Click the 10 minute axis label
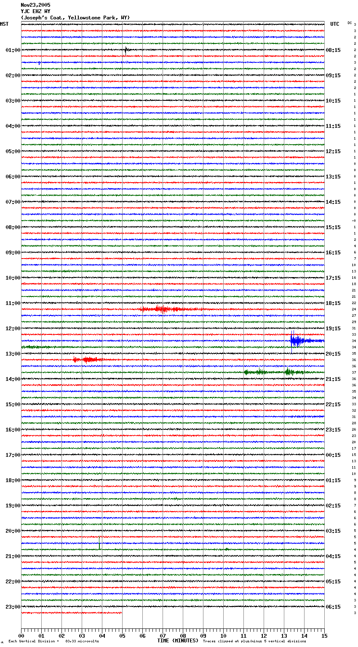 223,636
